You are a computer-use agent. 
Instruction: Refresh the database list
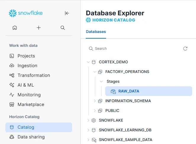pos(185,49)
